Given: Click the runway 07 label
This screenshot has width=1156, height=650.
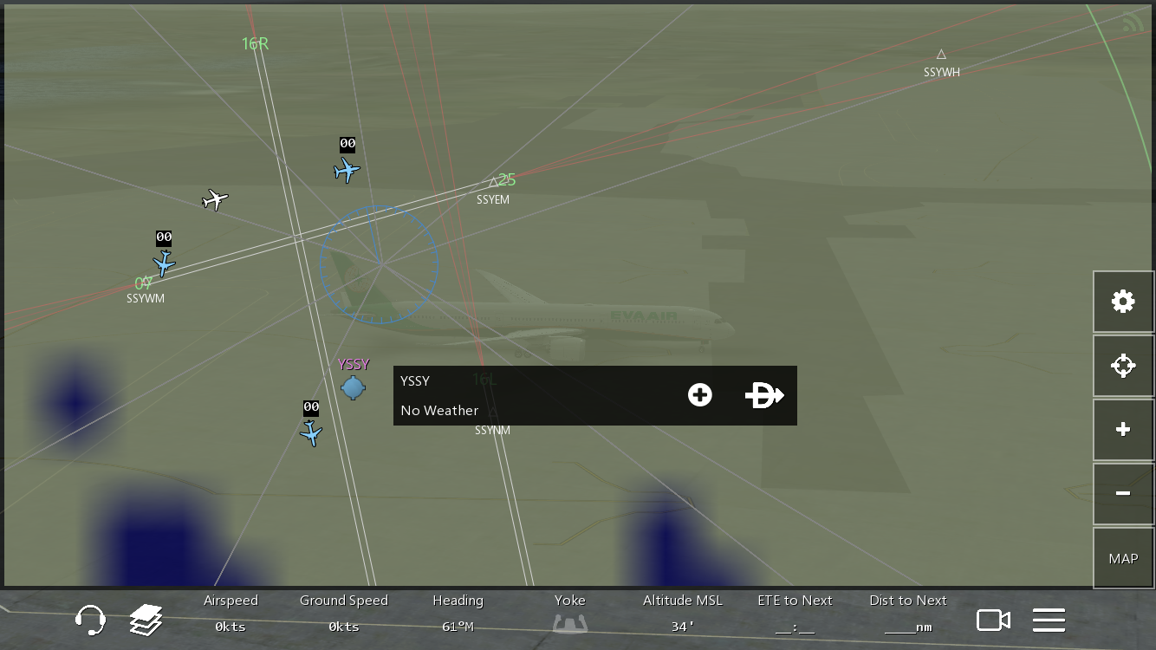Looking at the screenshot, I should [144, 283].
